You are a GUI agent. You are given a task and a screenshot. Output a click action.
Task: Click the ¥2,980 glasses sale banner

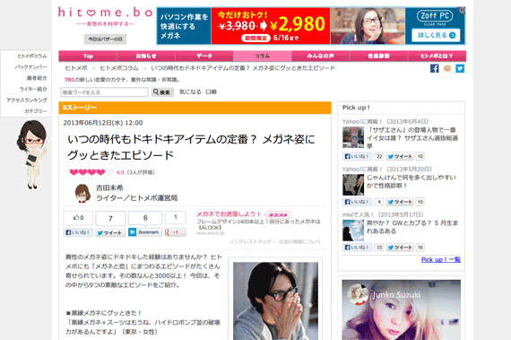271,26
